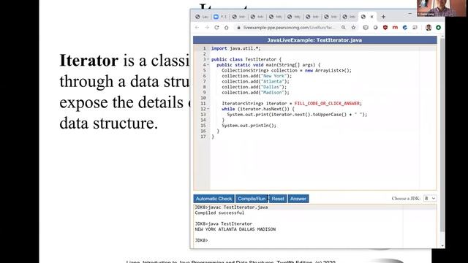
Task: Click the red 'm' extension icon
Action: pos(395,28)
